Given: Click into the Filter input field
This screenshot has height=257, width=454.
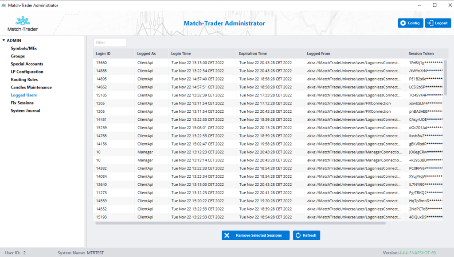Looking at the screenshot, I should [110, 42].
